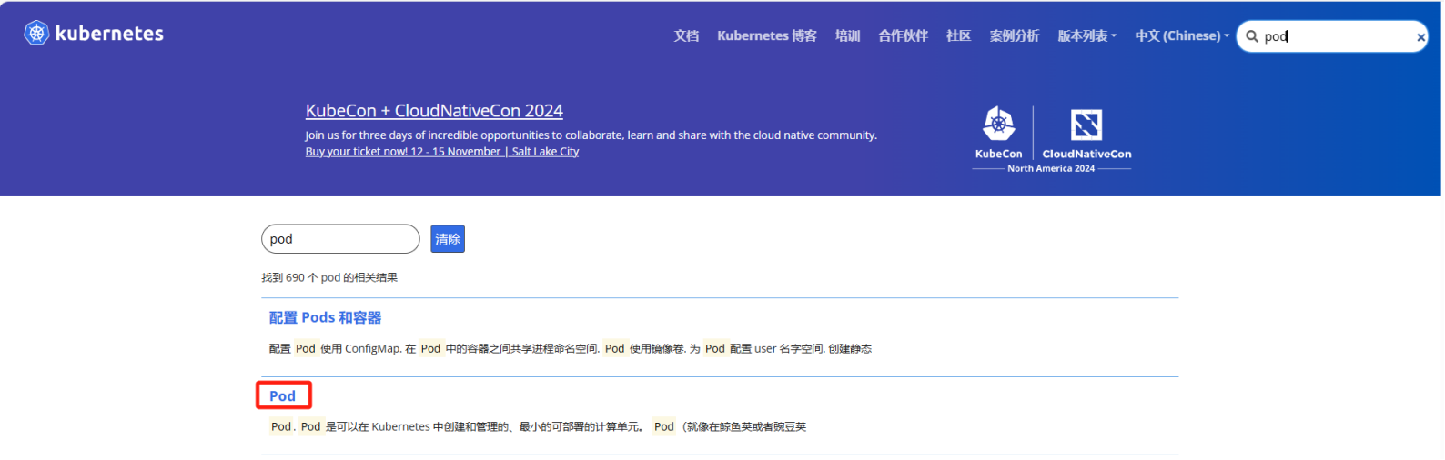Viewport: 1445px width, 460px height.
Task: Click the 配置 Pod 使用 ConfigMap snippet text
Action: tap(570, 348)
